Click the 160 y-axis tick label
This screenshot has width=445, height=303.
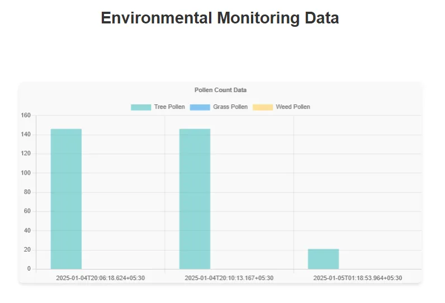(26, 116)
